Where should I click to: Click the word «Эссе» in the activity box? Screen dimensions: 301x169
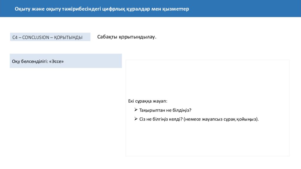[x=56, y=61]
